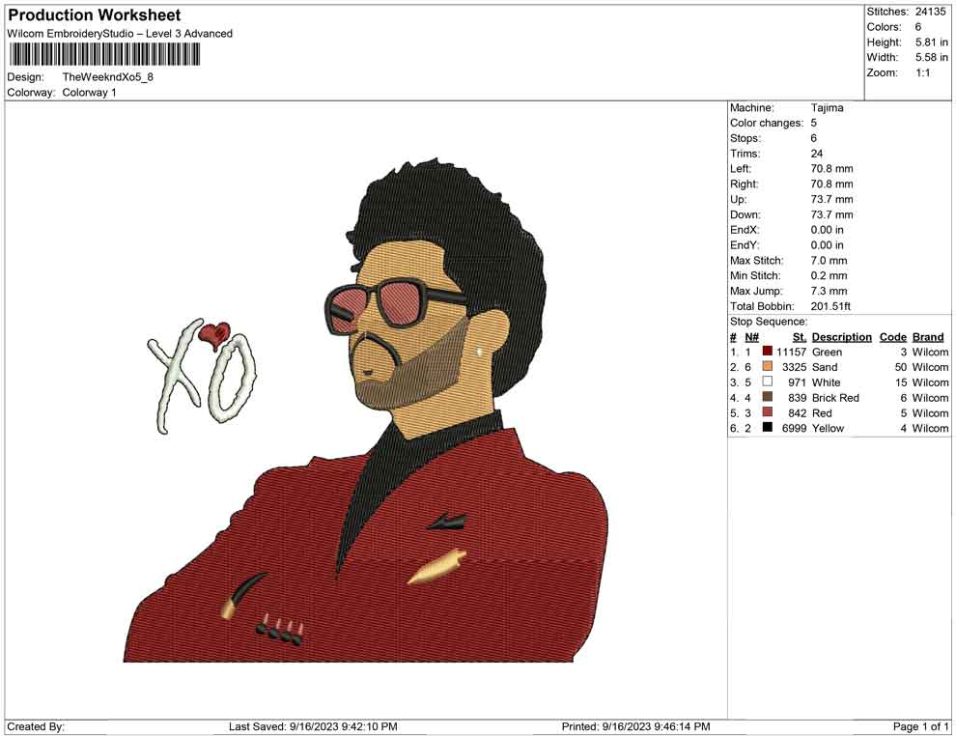Click the XO logo embroidery element
The width and height of the screenshot is (956, 736).
pos(202,377)
